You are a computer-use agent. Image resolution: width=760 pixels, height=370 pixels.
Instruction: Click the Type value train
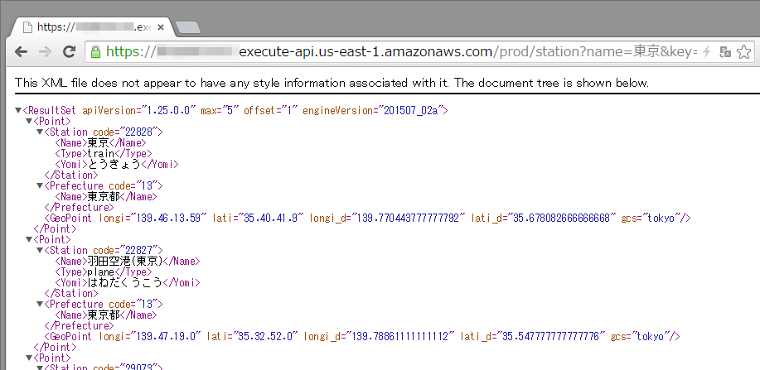coord(101,153)
